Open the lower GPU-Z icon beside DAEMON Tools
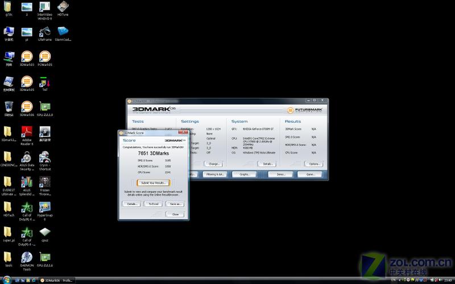This screenshot has width=455, height=284. (45, 260)
